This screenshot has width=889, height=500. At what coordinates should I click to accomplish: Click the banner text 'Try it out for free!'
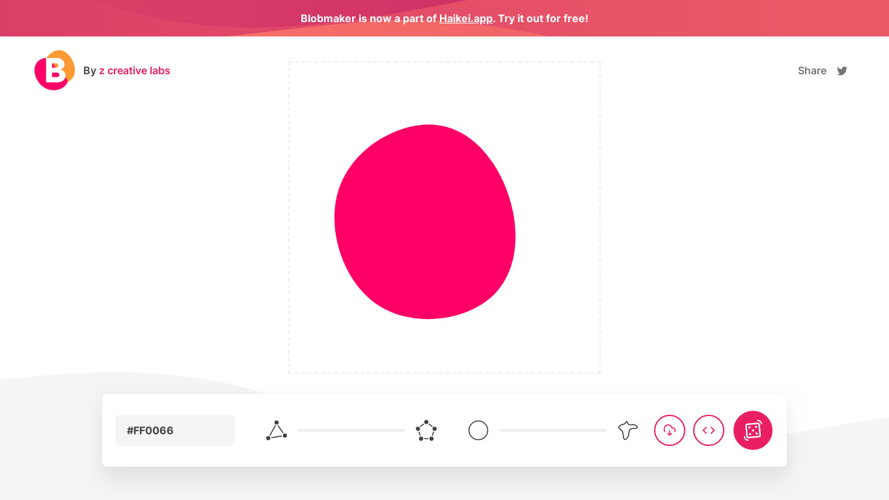click(543, 18)
